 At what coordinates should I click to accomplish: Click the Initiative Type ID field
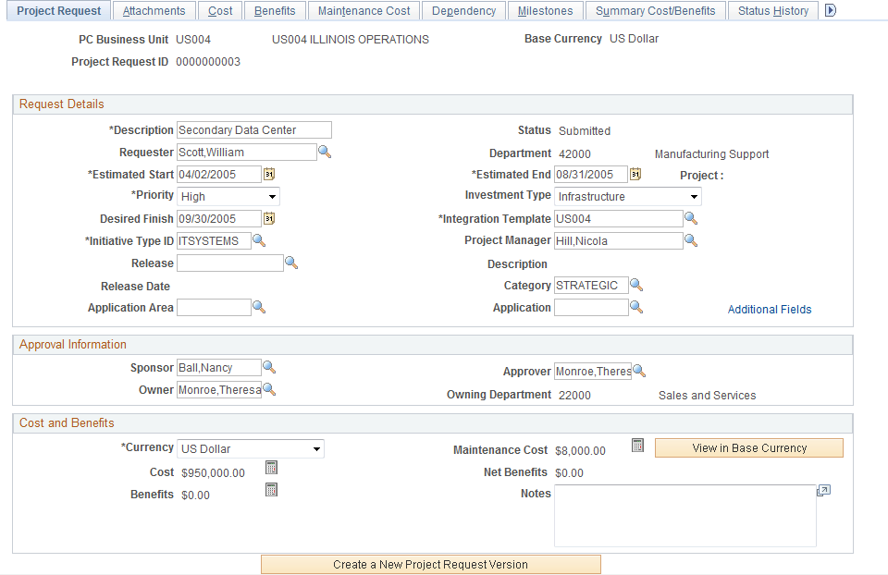214,240
